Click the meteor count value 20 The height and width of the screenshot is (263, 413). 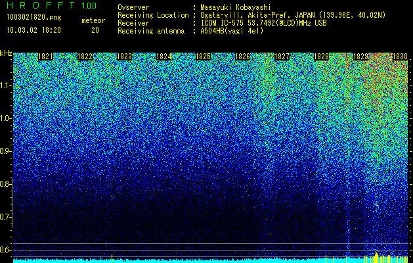click(95, 30)
